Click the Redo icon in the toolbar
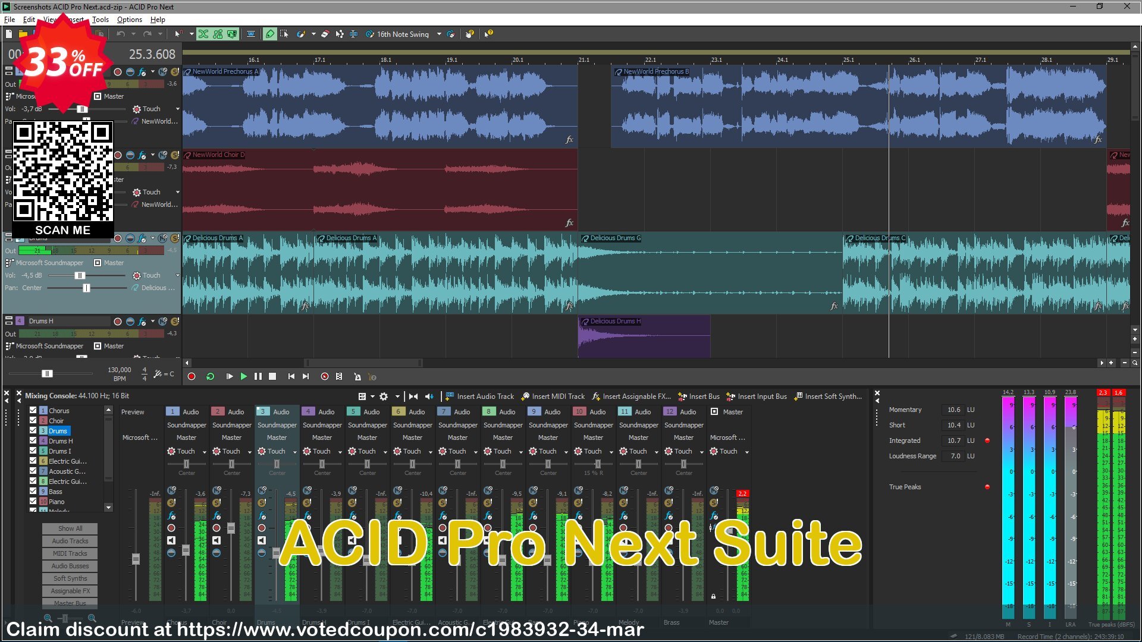Viewport: 1142px width, 642px height. (x=148, y=34)
